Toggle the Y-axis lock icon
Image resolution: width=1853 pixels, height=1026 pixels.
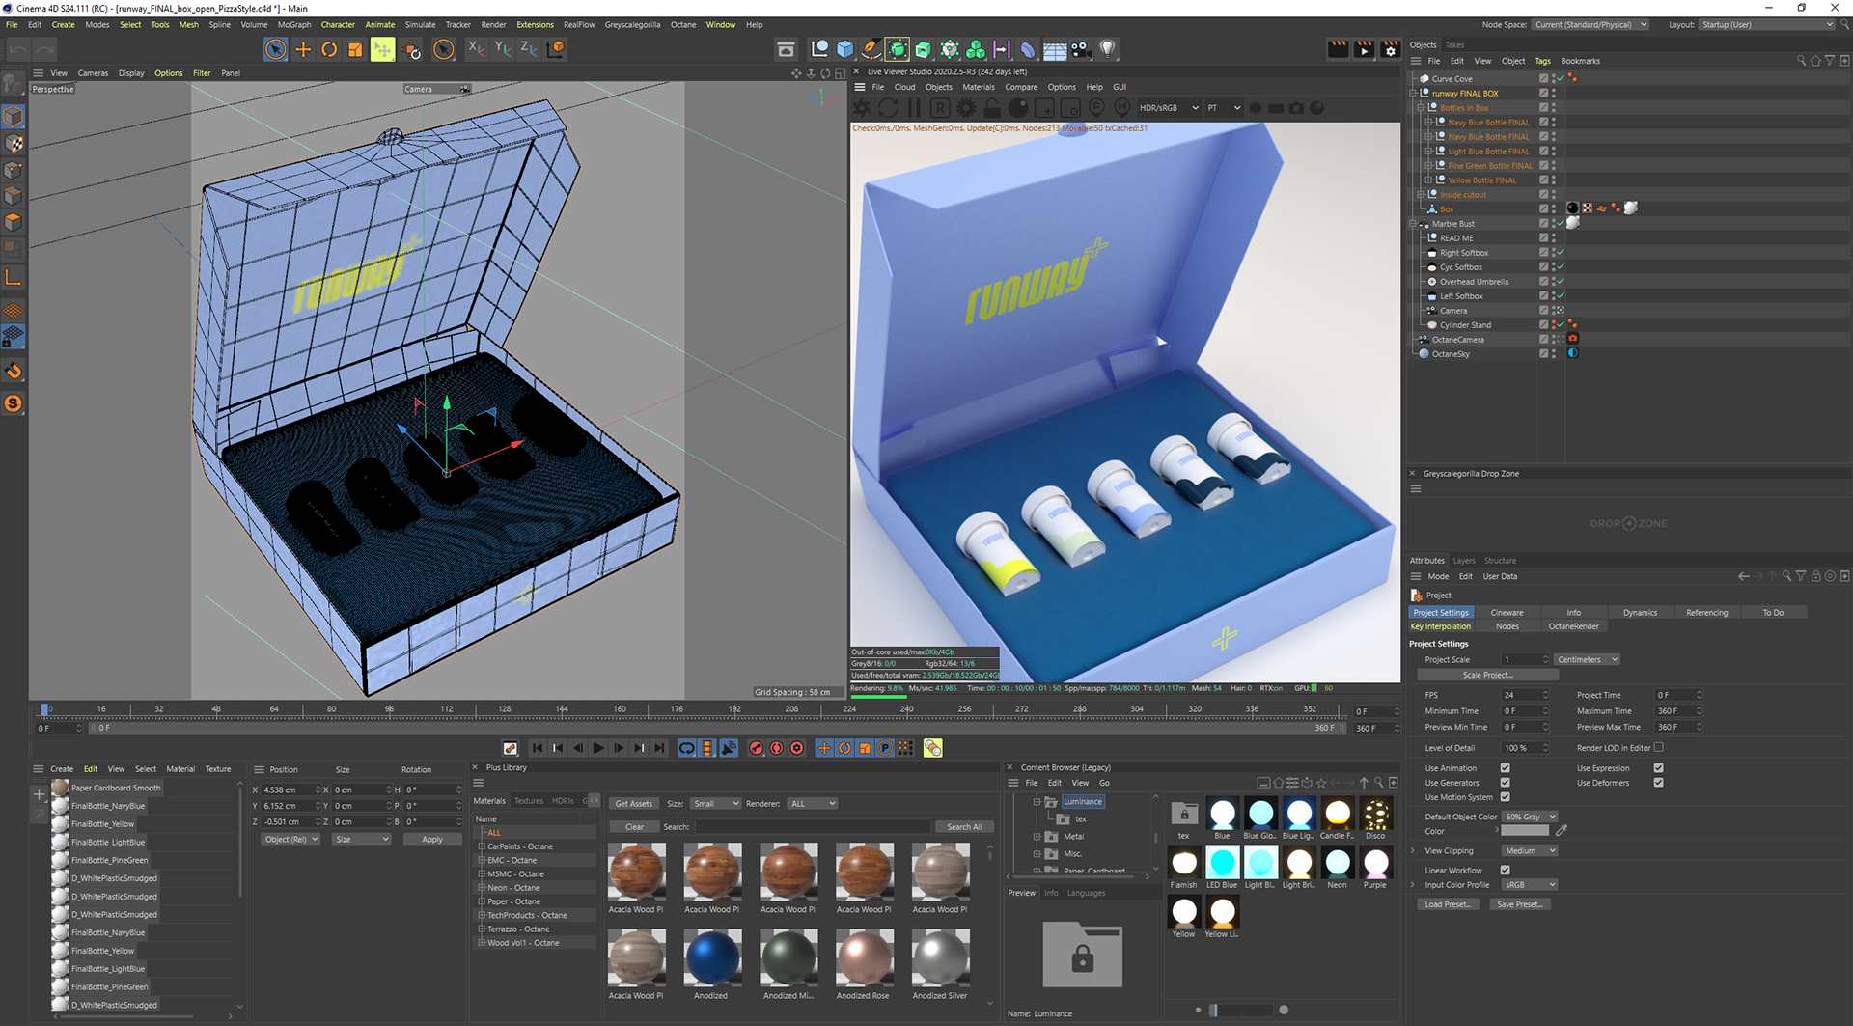click(502, 48)
